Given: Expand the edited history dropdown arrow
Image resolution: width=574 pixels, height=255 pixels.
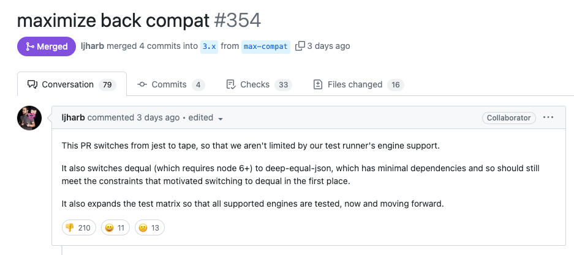Looking at the screenshot, I should tap(220, 118).
